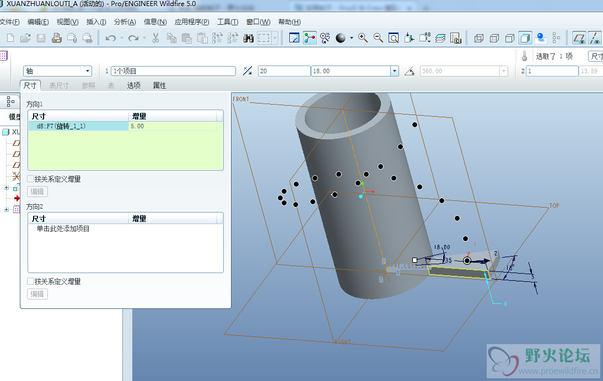Switch display to no hidden mode
This screenshot has height=381, width=603.
[509, 38]
